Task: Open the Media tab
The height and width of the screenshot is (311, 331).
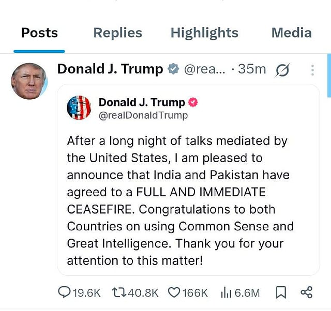Action: click(291, 33)
